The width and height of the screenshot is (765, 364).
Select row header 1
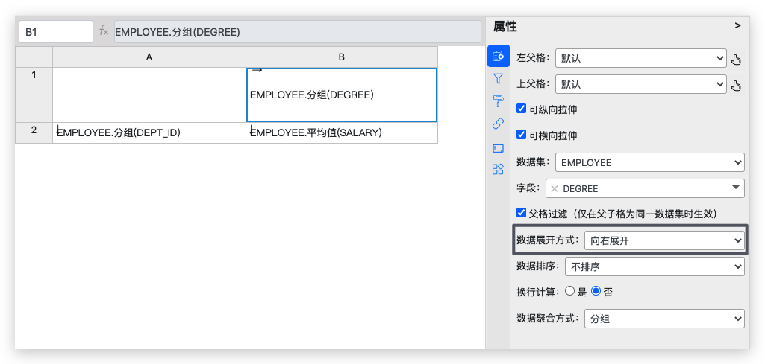click(x=34, y=95)
